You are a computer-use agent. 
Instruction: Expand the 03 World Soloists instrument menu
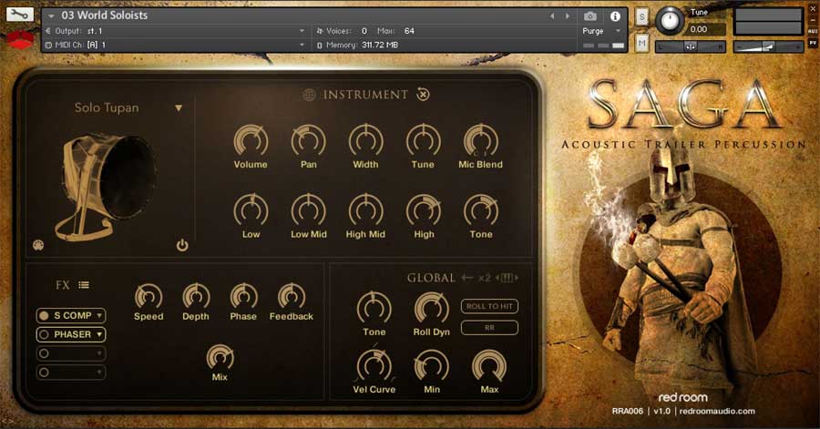click(x=51, y=16)
